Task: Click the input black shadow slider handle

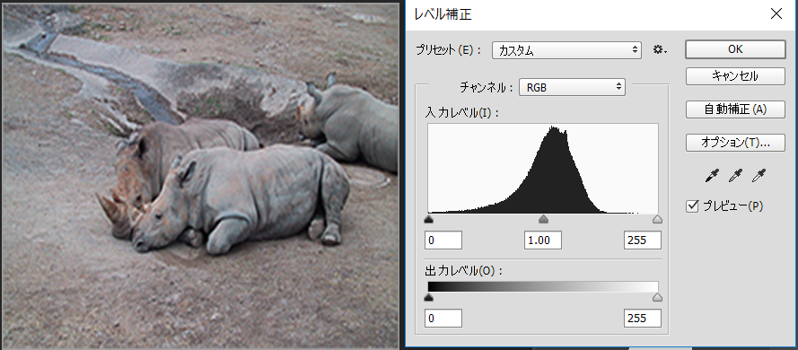Action: tap(428, 219)
